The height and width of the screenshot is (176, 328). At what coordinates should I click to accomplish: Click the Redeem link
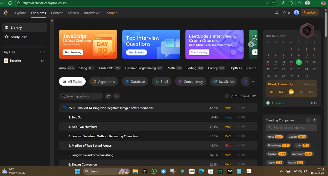click(279, 103)
